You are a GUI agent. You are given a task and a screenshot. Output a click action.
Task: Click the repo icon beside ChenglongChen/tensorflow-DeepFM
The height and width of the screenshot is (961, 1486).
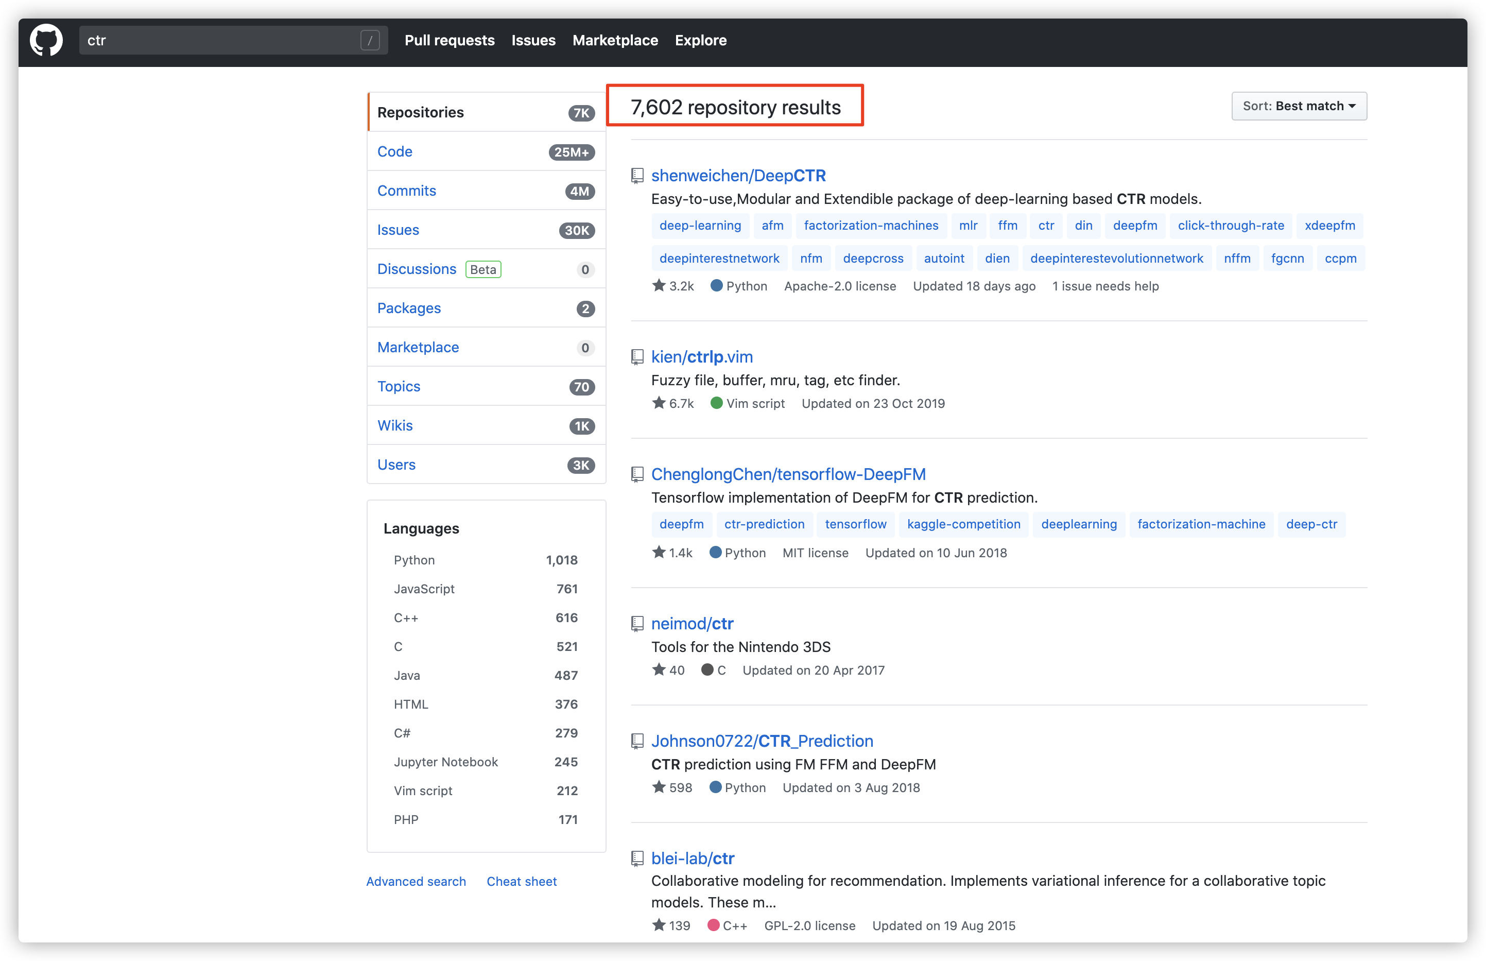(x=637, y=474)
